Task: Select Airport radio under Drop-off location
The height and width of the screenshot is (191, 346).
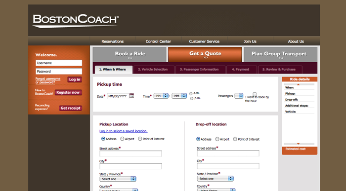Action: click(217, 139)
